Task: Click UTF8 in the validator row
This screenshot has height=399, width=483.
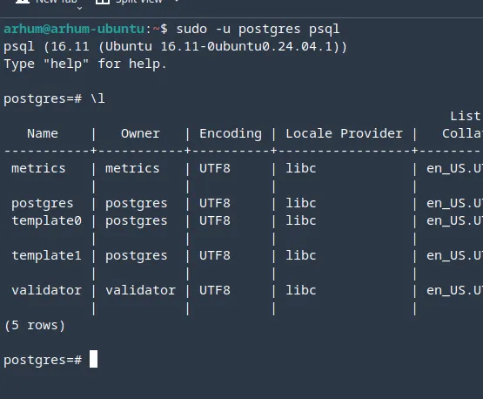Action: coord(215,291)
